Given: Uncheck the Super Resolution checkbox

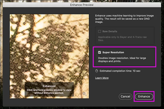Looking at the screenshot, I should point(100,52).
